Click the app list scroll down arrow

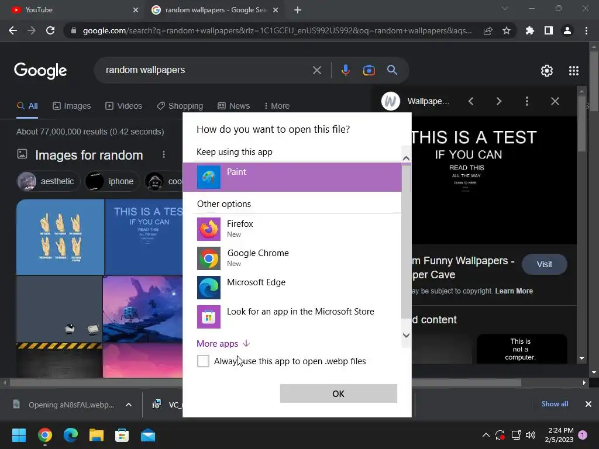pyautogui.click(x=406, y=335)
